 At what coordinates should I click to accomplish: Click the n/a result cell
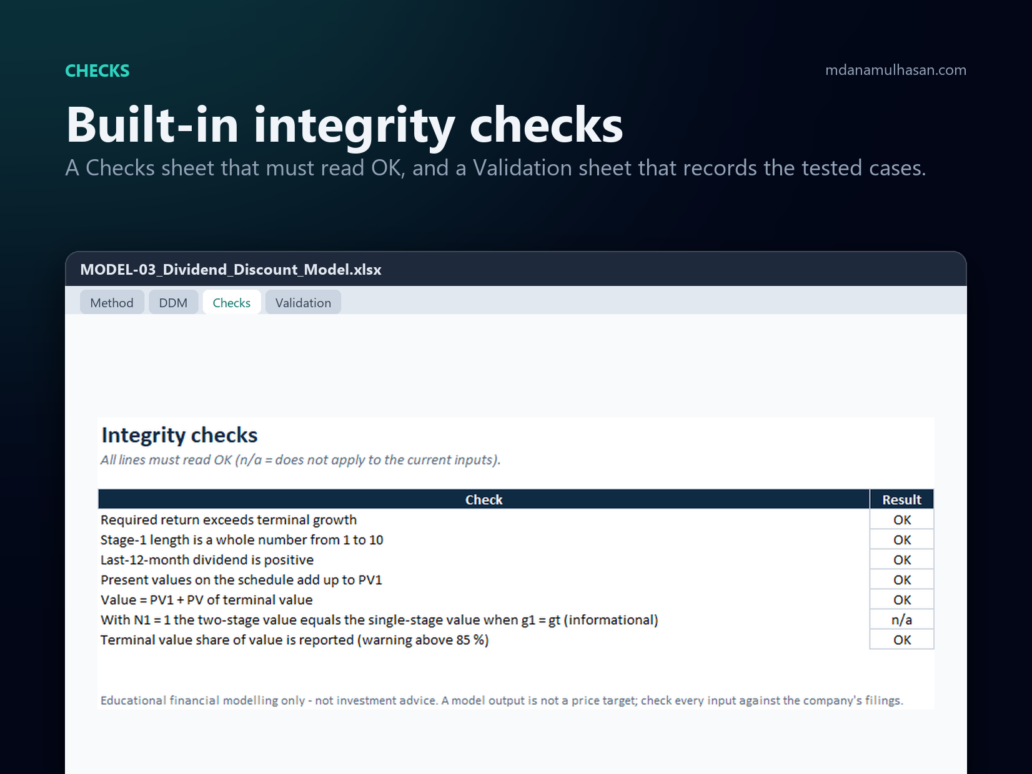[901, 620]
